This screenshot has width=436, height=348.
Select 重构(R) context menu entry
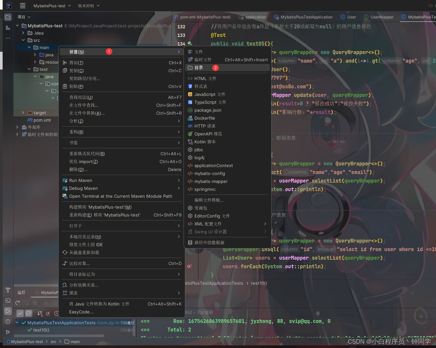coord(121,132)
